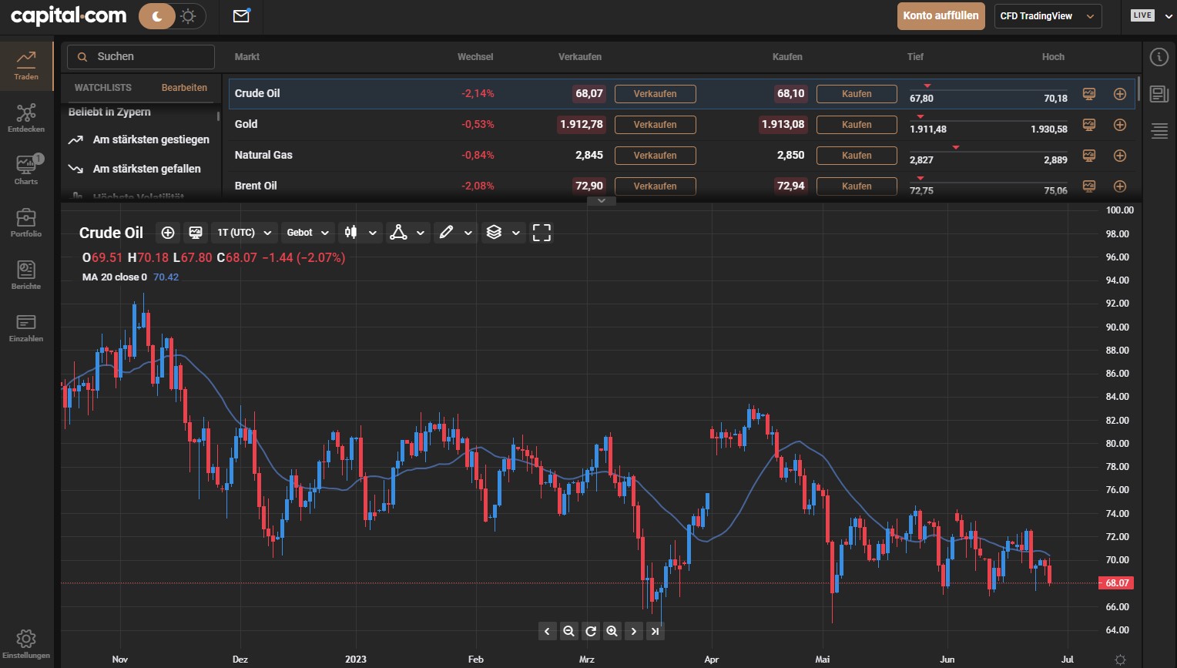
Task: Open CFD TradingView dropdown
Action: coord(1047,15)
